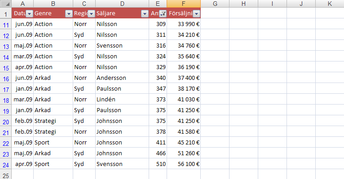Select highlighted column F header
This screenshot has width=344, height=179.
[184, 4]
